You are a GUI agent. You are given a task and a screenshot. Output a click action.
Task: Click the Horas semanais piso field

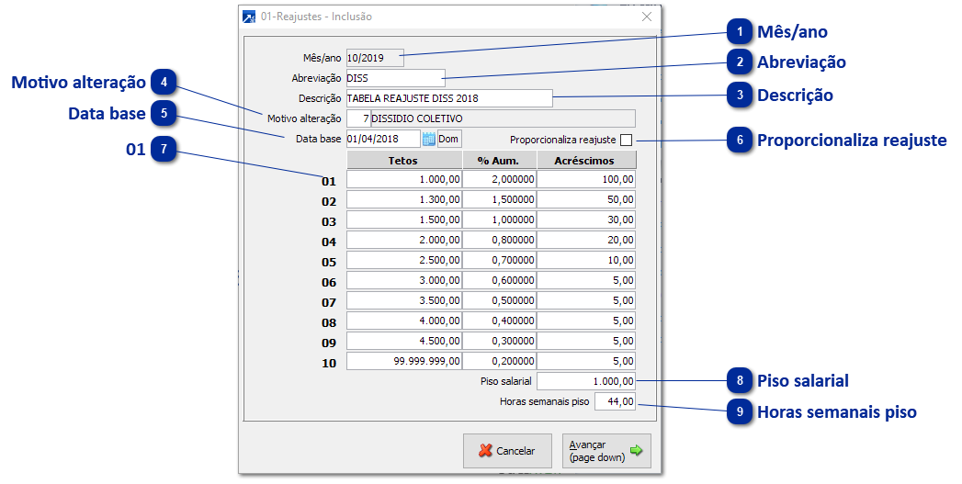(615, 401)
